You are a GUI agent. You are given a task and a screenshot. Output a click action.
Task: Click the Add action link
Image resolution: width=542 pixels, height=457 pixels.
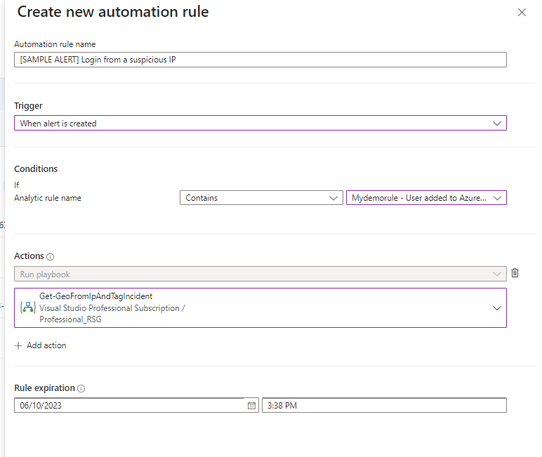(x=46, y=345)
